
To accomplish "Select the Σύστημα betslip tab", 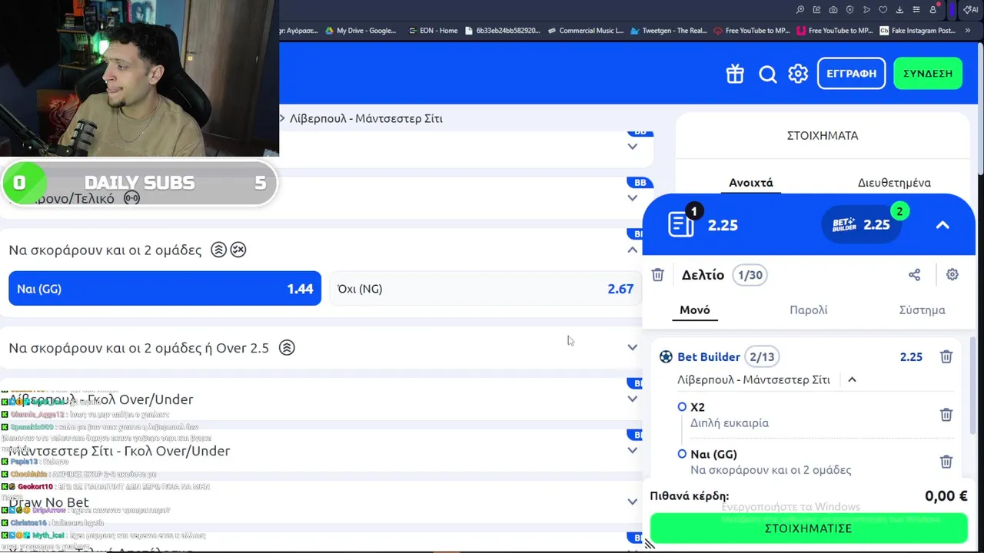I will tap(922, 310).
